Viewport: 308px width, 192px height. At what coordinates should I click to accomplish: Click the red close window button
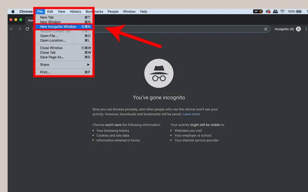(x=11, y=20)
